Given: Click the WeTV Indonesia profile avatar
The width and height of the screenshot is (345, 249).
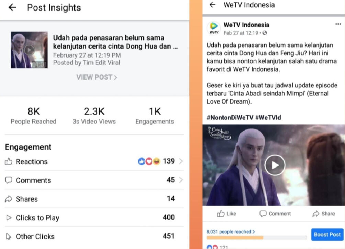Looking at the screenshot, I should (214, 28).
